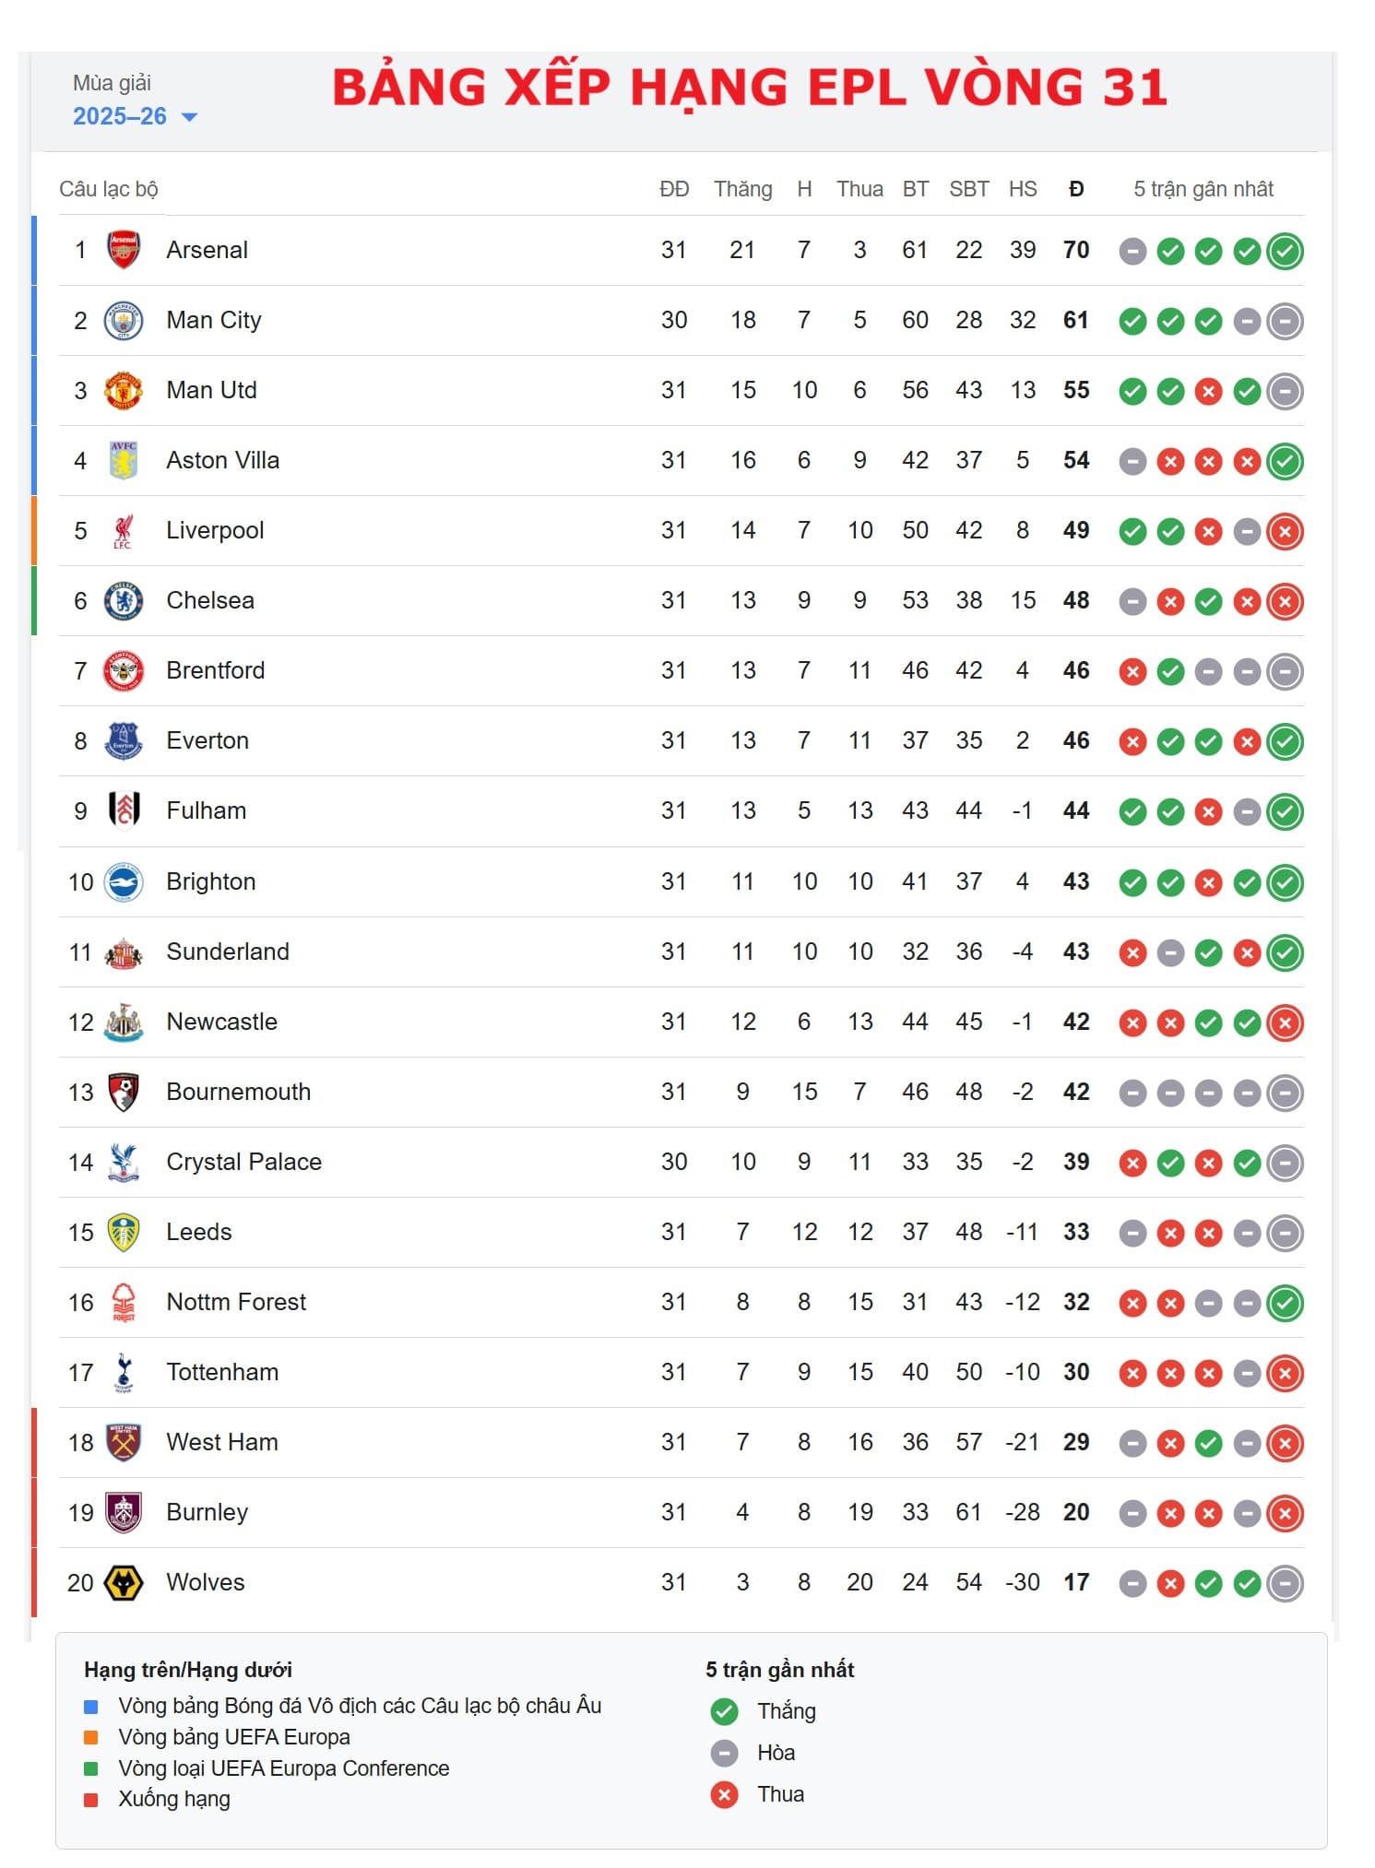The width and height of the screenshot is (1375, 1868).
Task: Click the Chelsea club crest
Action: point(124,600)
